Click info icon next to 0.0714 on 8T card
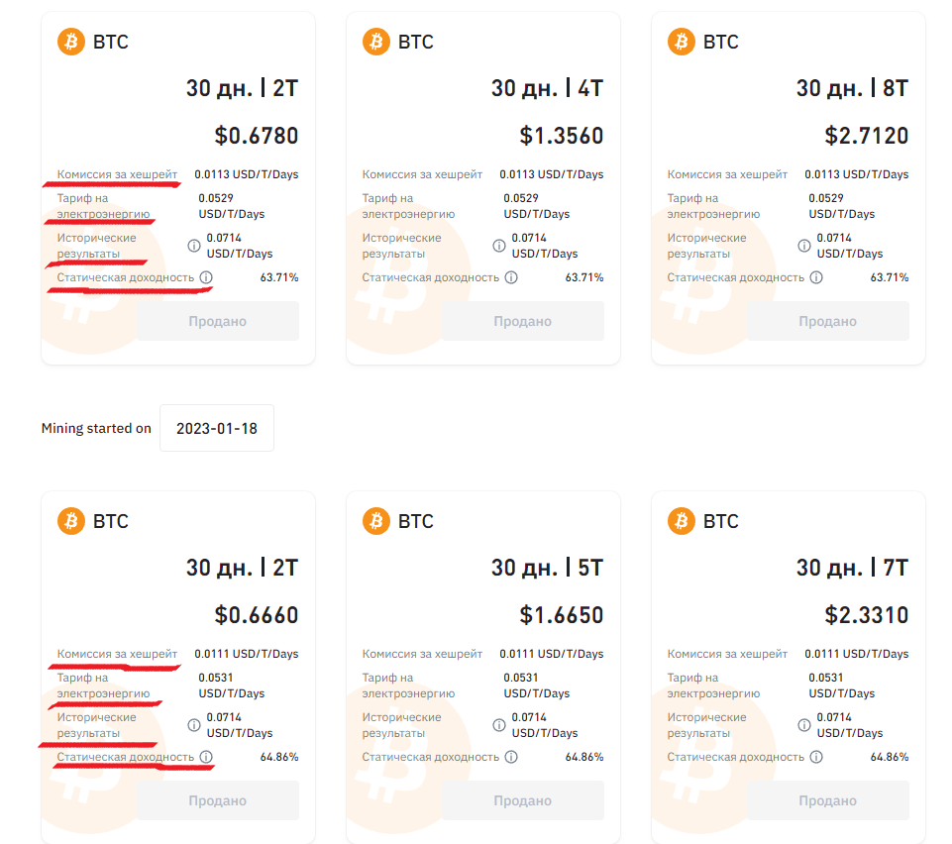This screenshot has height=844, width=952. (x=804, y=246)
